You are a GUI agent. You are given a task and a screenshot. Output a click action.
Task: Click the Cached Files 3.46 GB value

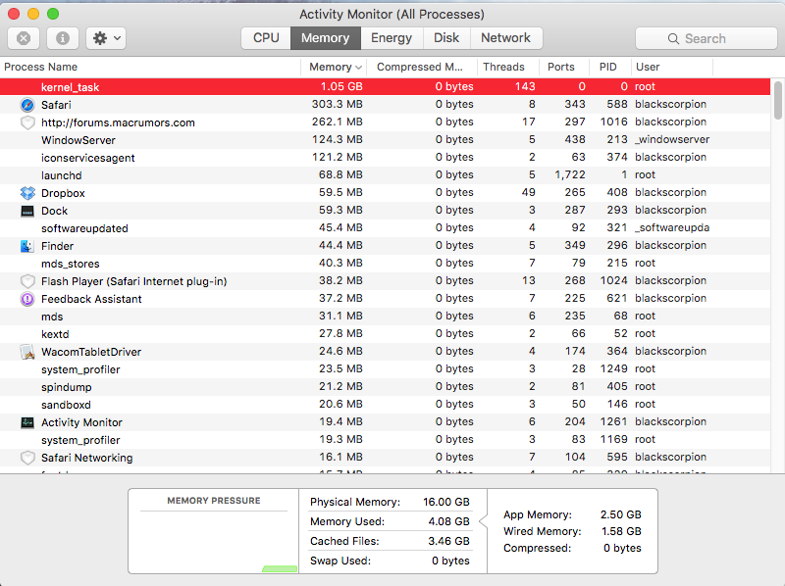click(448, 541)
